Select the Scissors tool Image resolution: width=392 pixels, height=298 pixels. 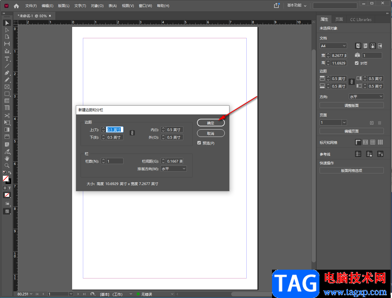(7, 116)
